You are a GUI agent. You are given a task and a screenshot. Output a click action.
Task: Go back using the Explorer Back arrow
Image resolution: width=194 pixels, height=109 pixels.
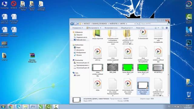click(72, 24)
